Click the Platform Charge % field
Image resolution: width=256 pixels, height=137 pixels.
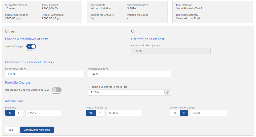coord(45,74)
